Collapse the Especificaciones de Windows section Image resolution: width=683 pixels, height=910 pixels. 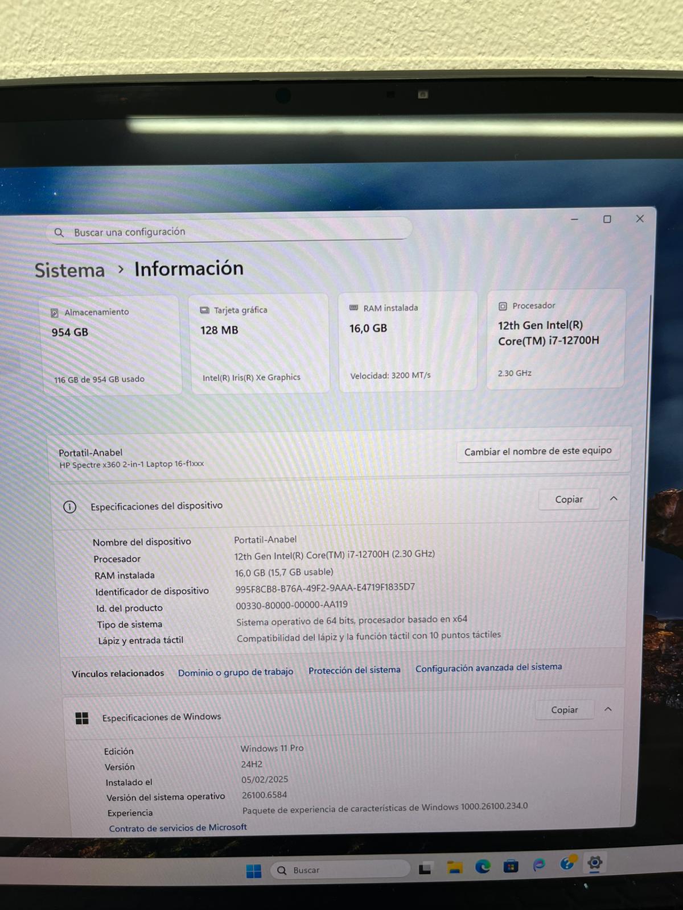click(x=608, y=709)
